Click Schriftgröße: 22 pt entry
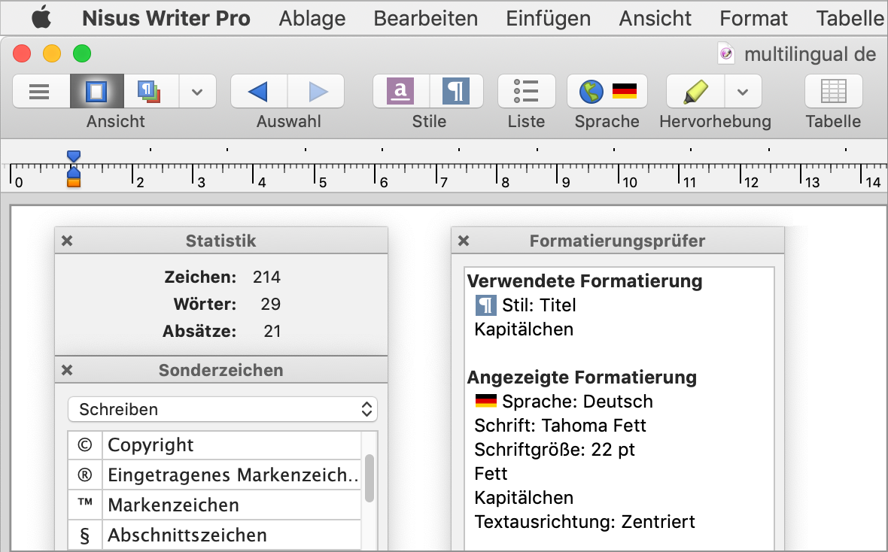Screen dimensions: 888x552 555,450
